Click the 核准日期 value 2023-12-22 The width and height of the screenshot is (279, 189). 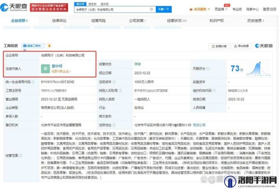[236, 99]
